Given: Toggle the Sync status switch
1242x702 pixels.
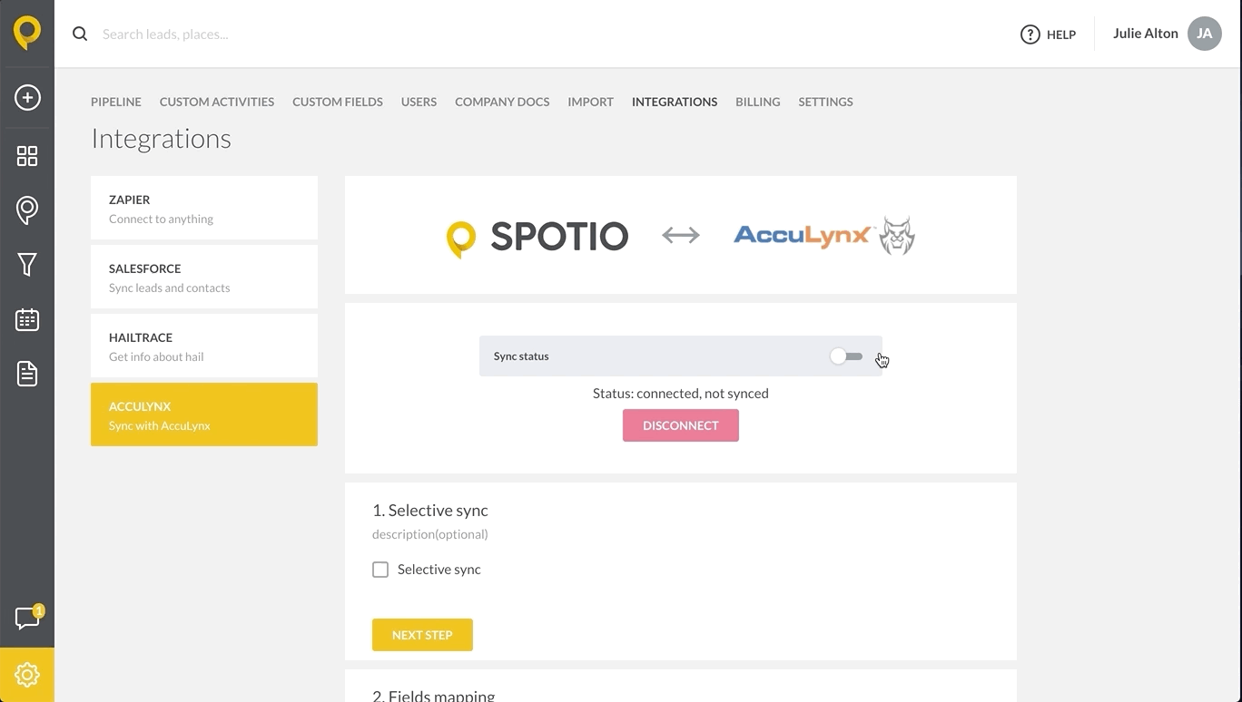Looking at the screenshot, I should [846, 356].
